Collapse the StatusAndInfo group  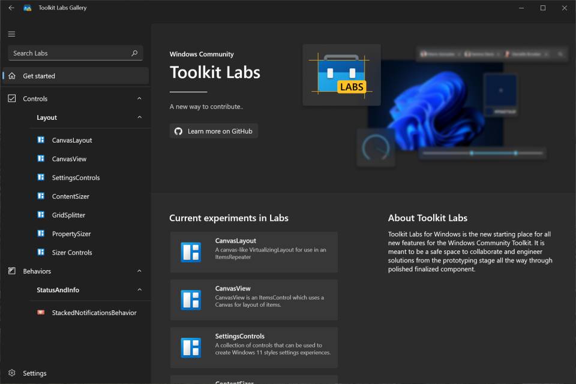pos(139,290)
